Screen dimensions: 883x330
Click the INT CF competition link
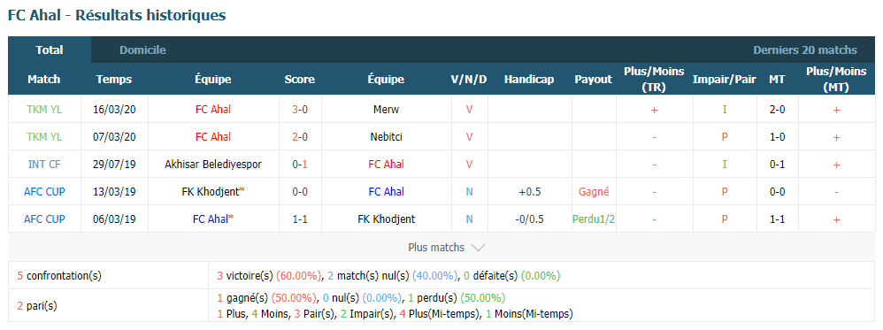point(44,165)
